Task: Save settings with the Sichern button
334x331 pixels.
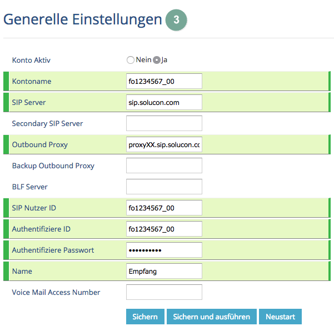Action: (x=145, y=317)
